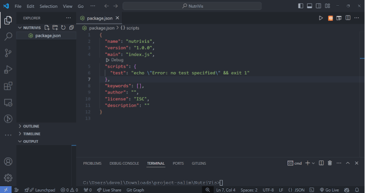Start Live Share from status bar

pyautogui.click(x=109, y=190)
